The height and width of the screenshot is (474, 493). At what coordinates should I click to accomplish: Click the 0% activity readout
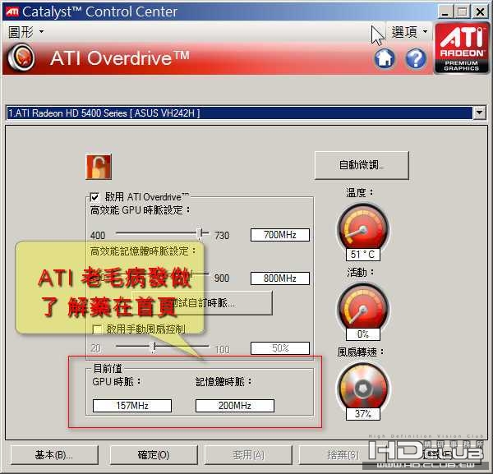[363, 334]
